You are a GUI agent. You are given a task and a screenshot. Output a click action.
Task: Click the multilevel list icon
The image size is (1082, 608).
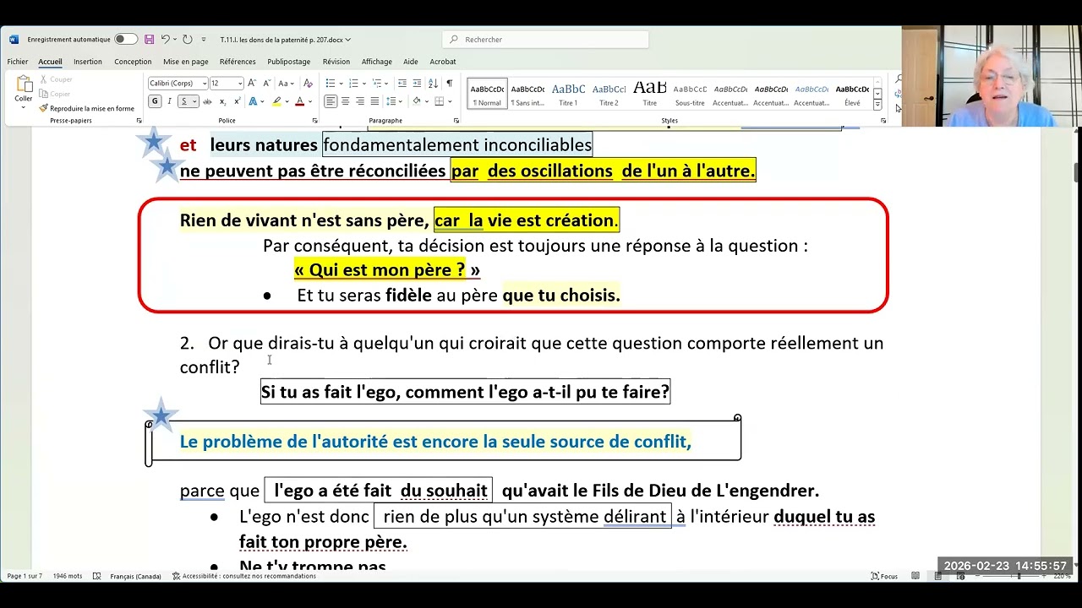375,83
